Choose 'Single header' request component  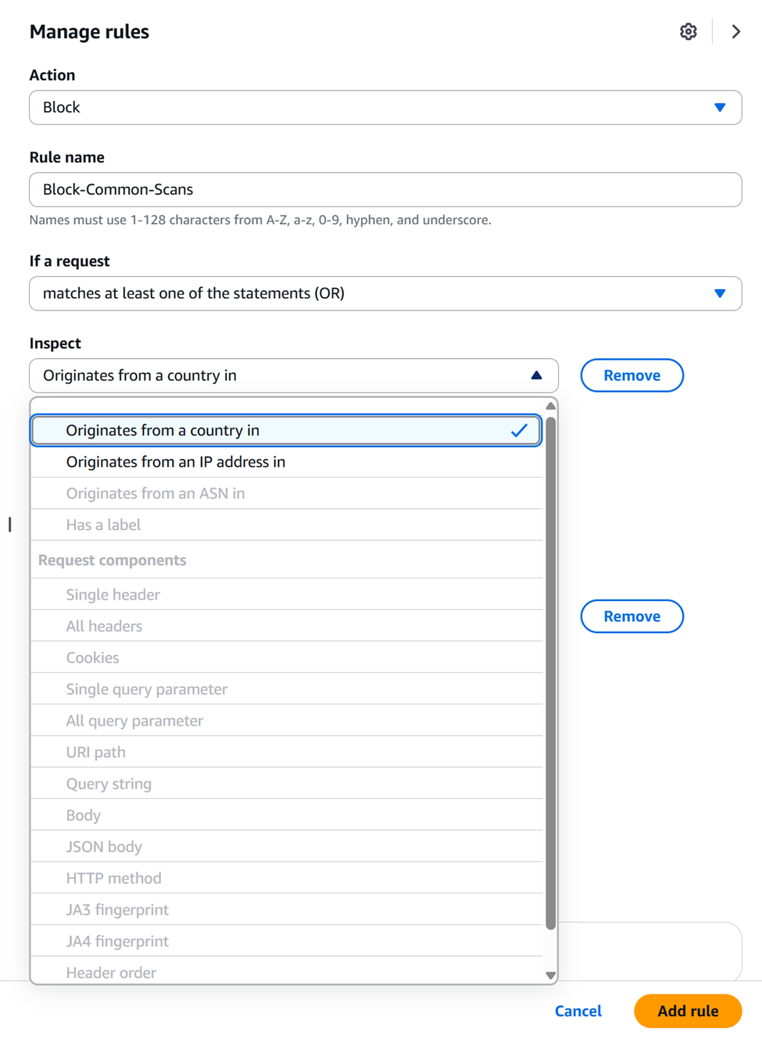tap(286, 595)
